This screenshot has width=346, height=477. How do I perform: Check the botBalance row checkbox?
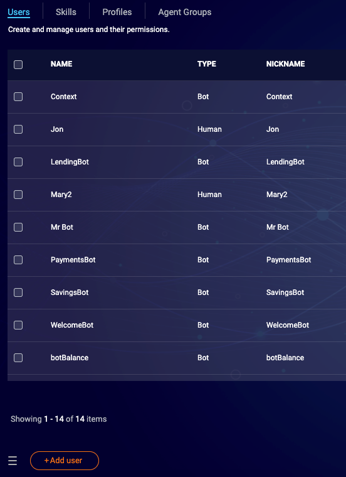click(18, 358)
